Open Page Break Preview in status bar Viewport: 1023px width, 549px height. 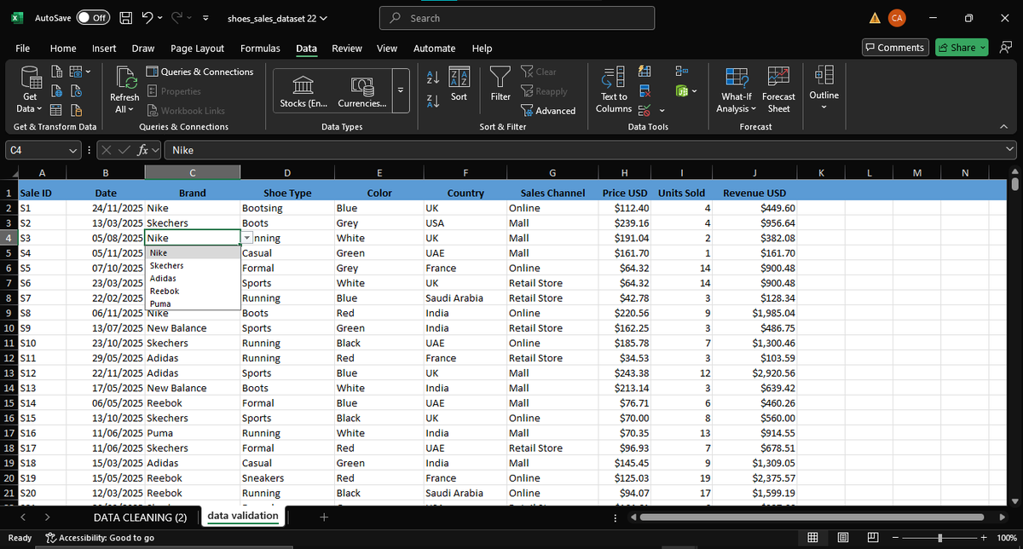pos(873,537)
